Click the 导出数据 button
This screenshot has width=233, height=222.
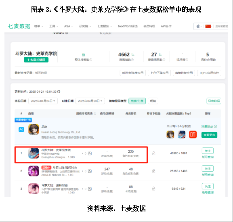click(x=214, y=101)
